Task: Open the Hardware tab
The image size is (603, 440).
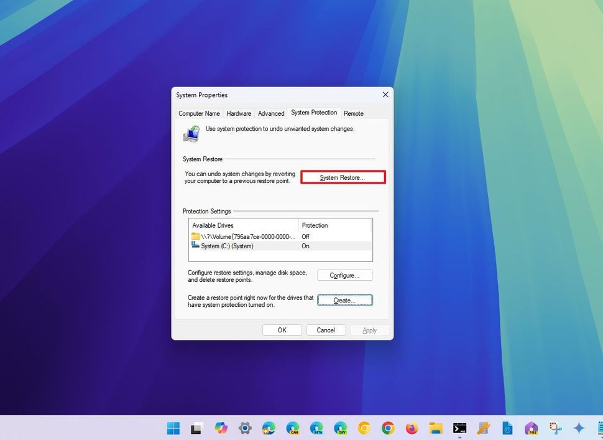Action: (239, 113)
